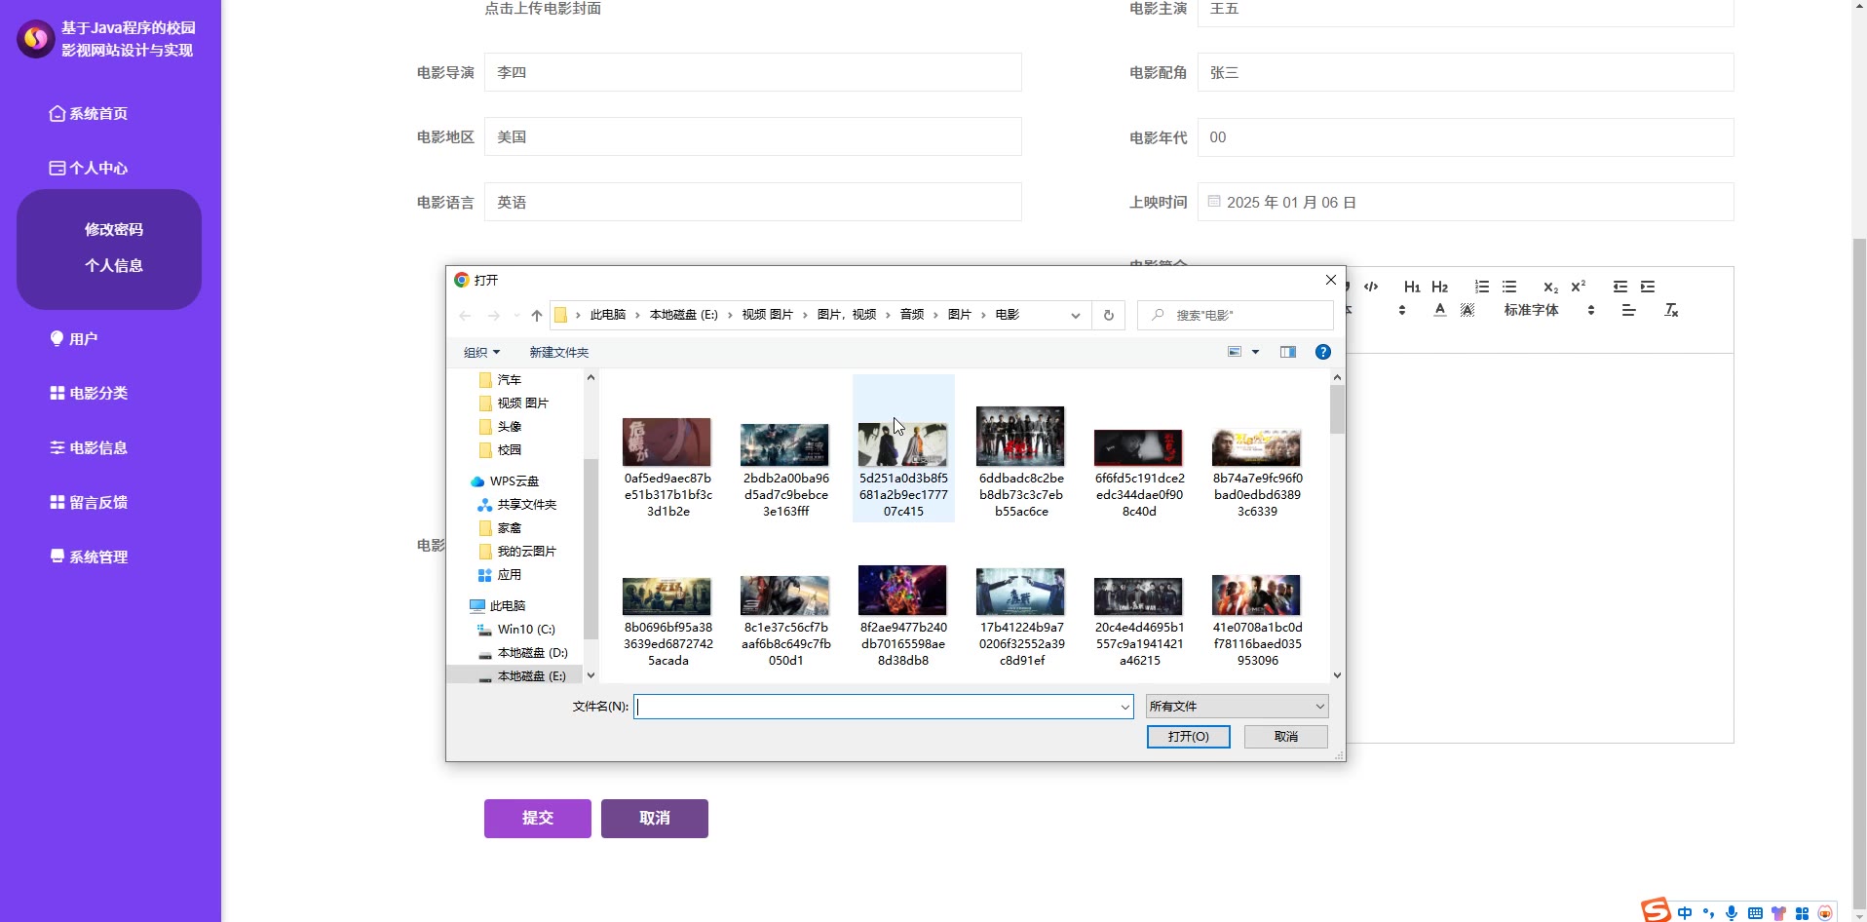Viewport: 1867px width, 922px height.
Task: Open 系统管理 in the sidebar
Action: coord(89,557)
